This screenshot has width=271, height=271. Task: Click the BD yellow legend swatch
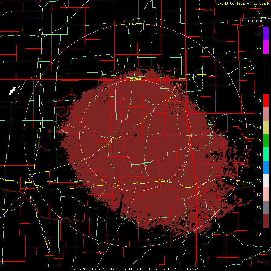pos(266,128)
